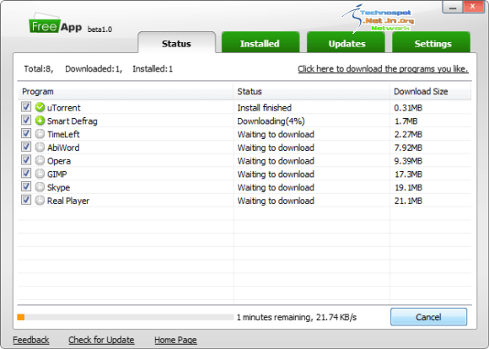Viewport: 489px width, 349px height.
Task: Click the Downloaded:1 counter text
Action: pyautogui.click(x=94, y=69)
